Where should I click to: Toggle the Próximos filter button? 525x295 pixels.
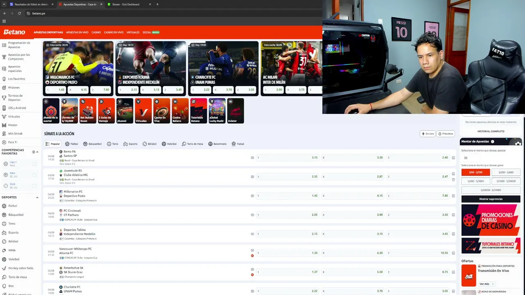pos(445,134)
